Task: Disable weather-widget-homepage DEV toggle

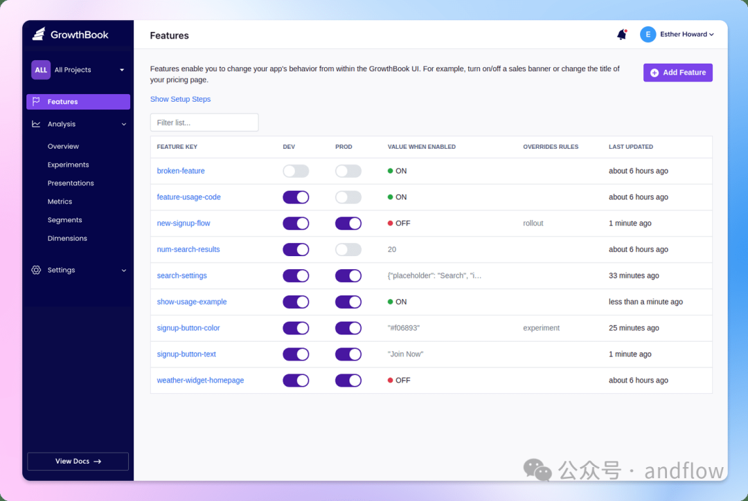Action: (x=296, y=381)
